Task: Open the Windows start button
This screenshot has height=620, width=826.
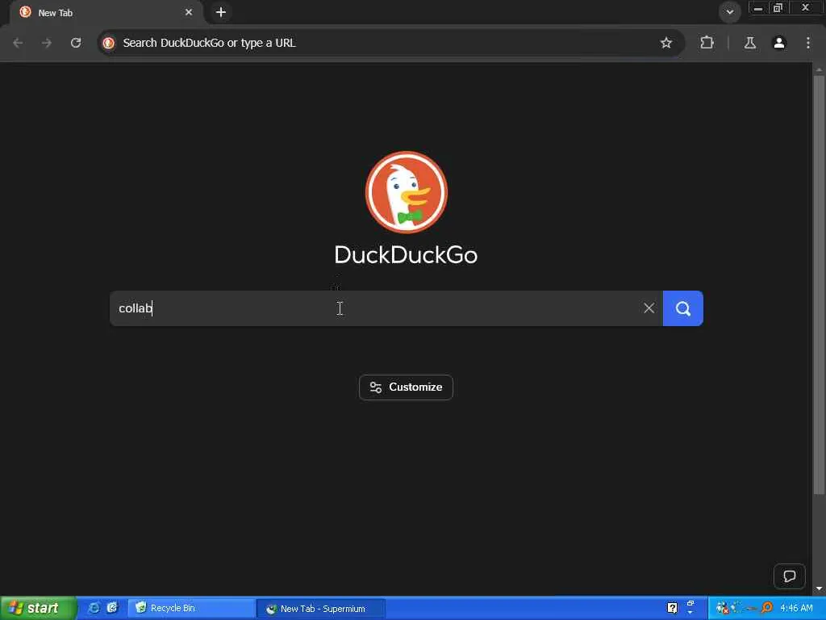Action: tap(38, 608)
